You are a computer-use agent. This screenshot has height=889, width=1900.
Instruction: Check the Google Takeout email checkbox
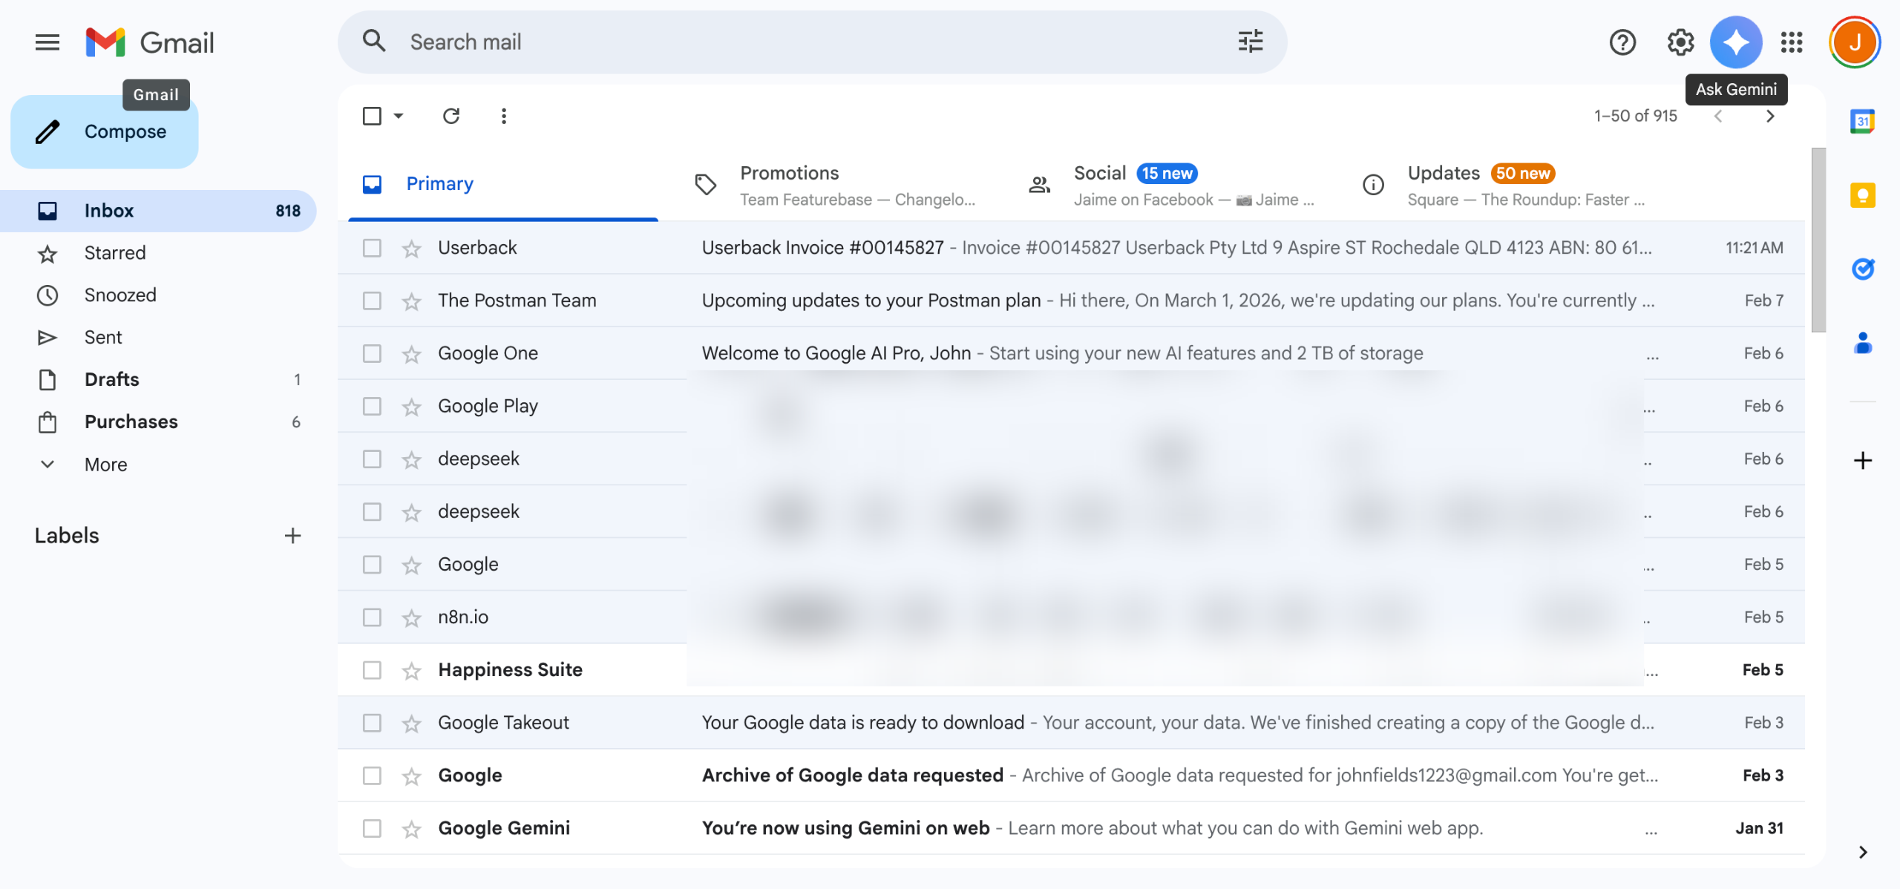(372, 723)
